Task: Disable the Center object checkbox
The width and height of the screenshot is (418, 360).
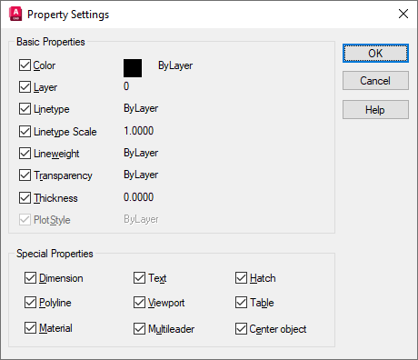Action: [241, 329]
